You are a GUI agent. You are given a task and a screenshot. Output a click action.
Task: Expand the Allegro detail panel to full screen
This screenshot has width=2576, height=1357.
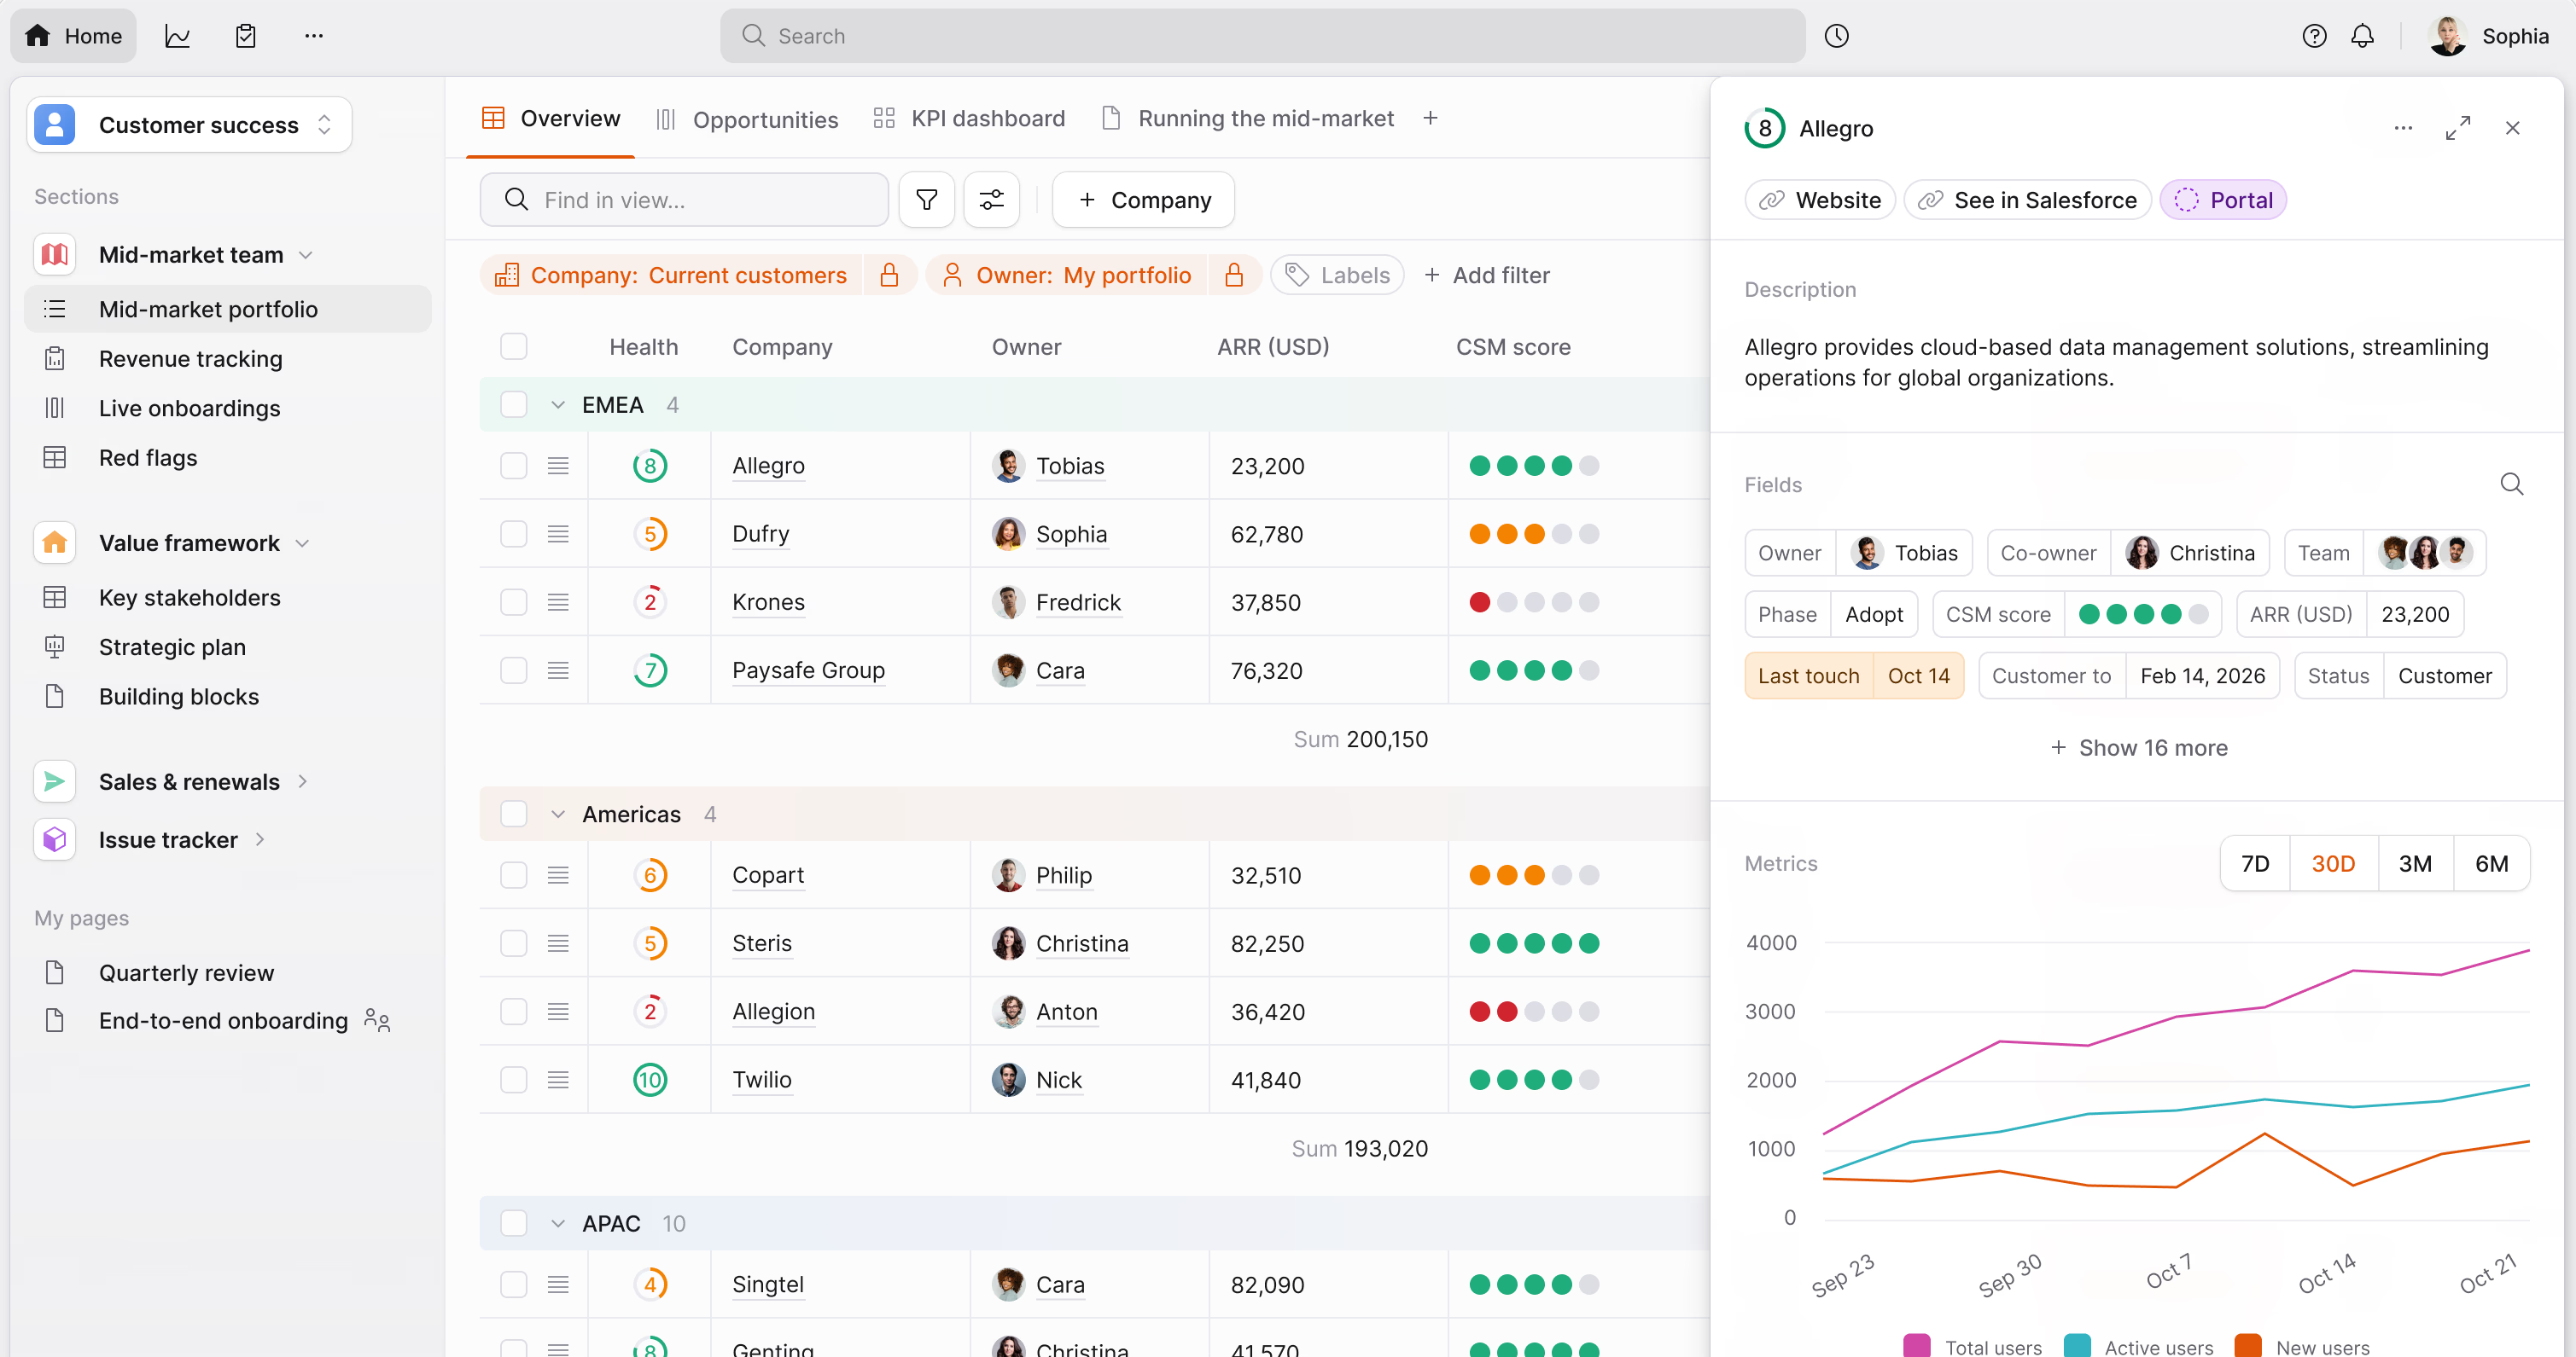2458,128
